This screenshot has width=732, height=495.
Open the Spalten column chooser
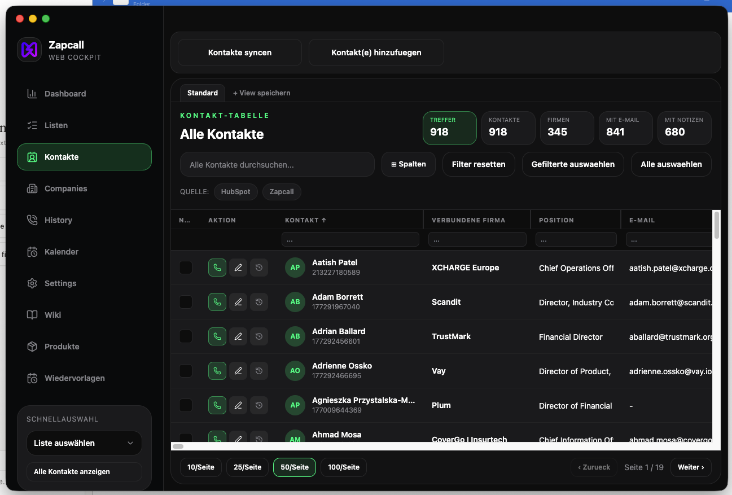[x=408, y=164]
